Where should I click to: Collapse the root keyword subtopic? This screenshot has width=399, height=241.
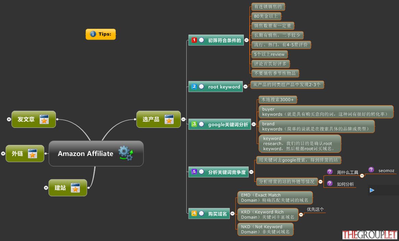[245, 86]
